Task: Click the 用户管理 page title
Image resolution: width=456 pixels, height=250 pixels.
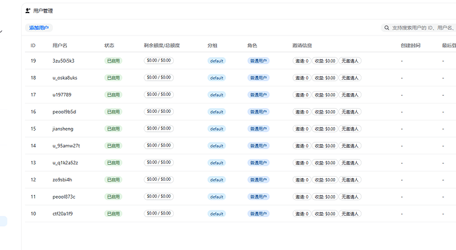Action: [x=43, y=11]
